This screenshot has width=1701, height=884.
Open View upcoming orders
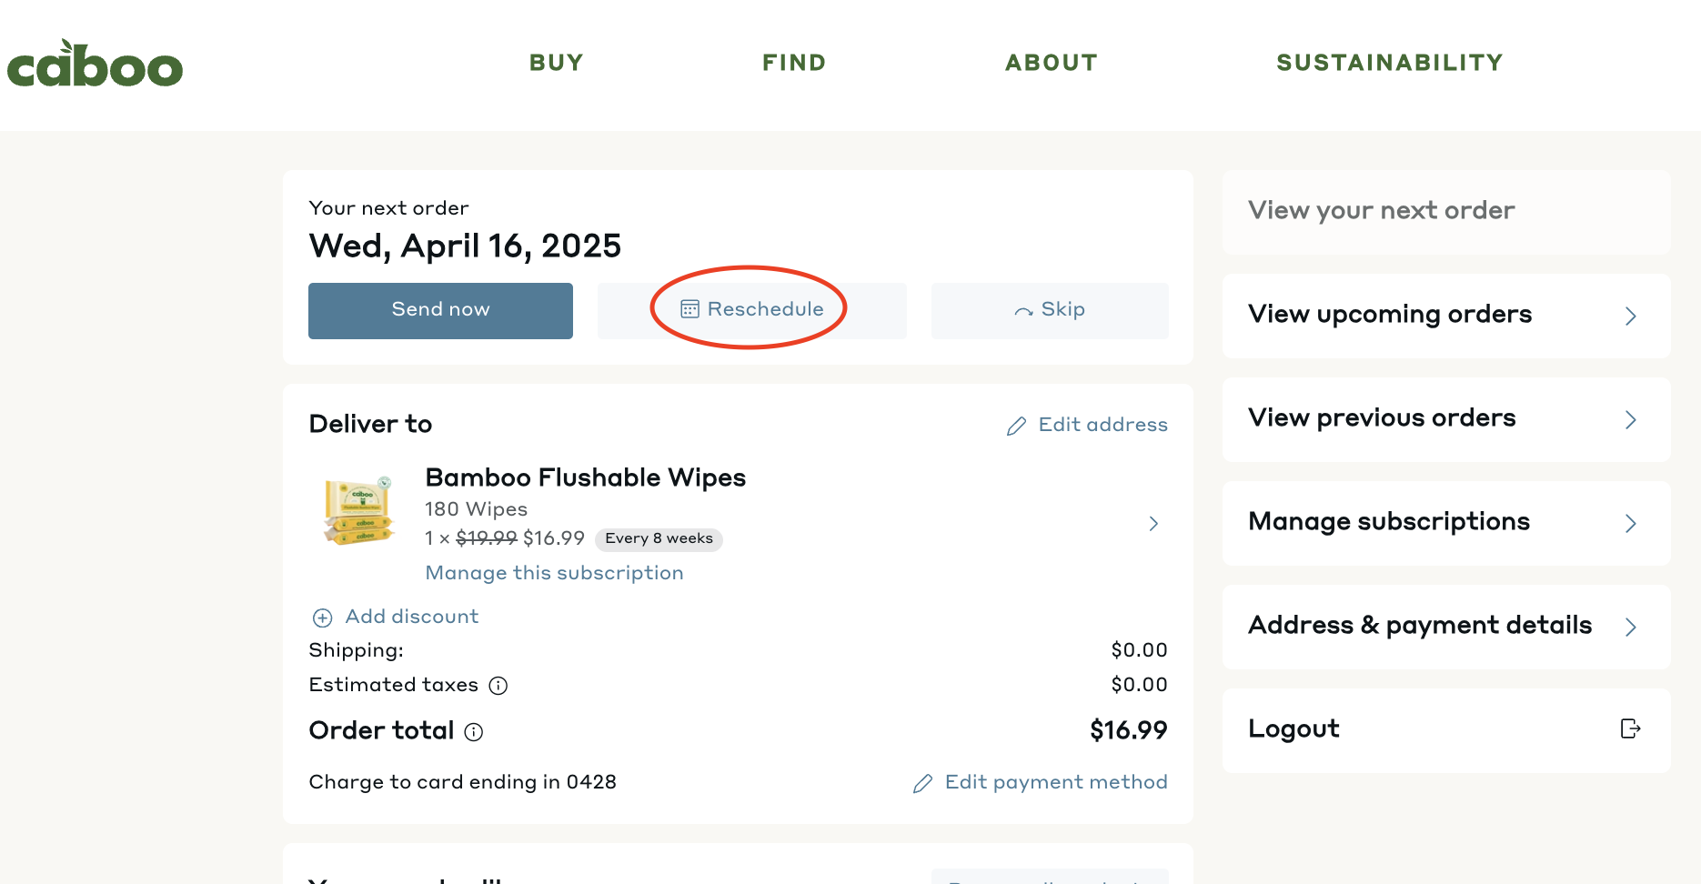tap(1446, 316)
